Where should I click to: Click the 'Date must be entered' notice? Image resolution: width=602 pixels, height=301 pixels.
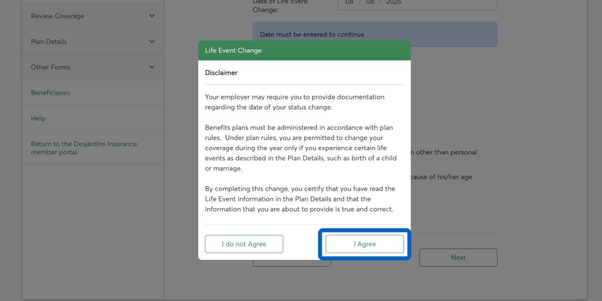coord(312,34)
